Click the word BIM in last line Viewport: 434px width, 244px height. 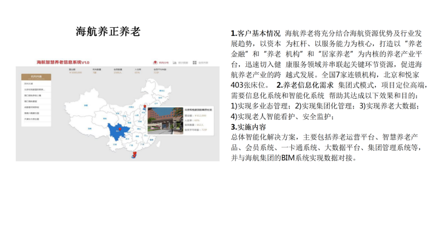288,158
